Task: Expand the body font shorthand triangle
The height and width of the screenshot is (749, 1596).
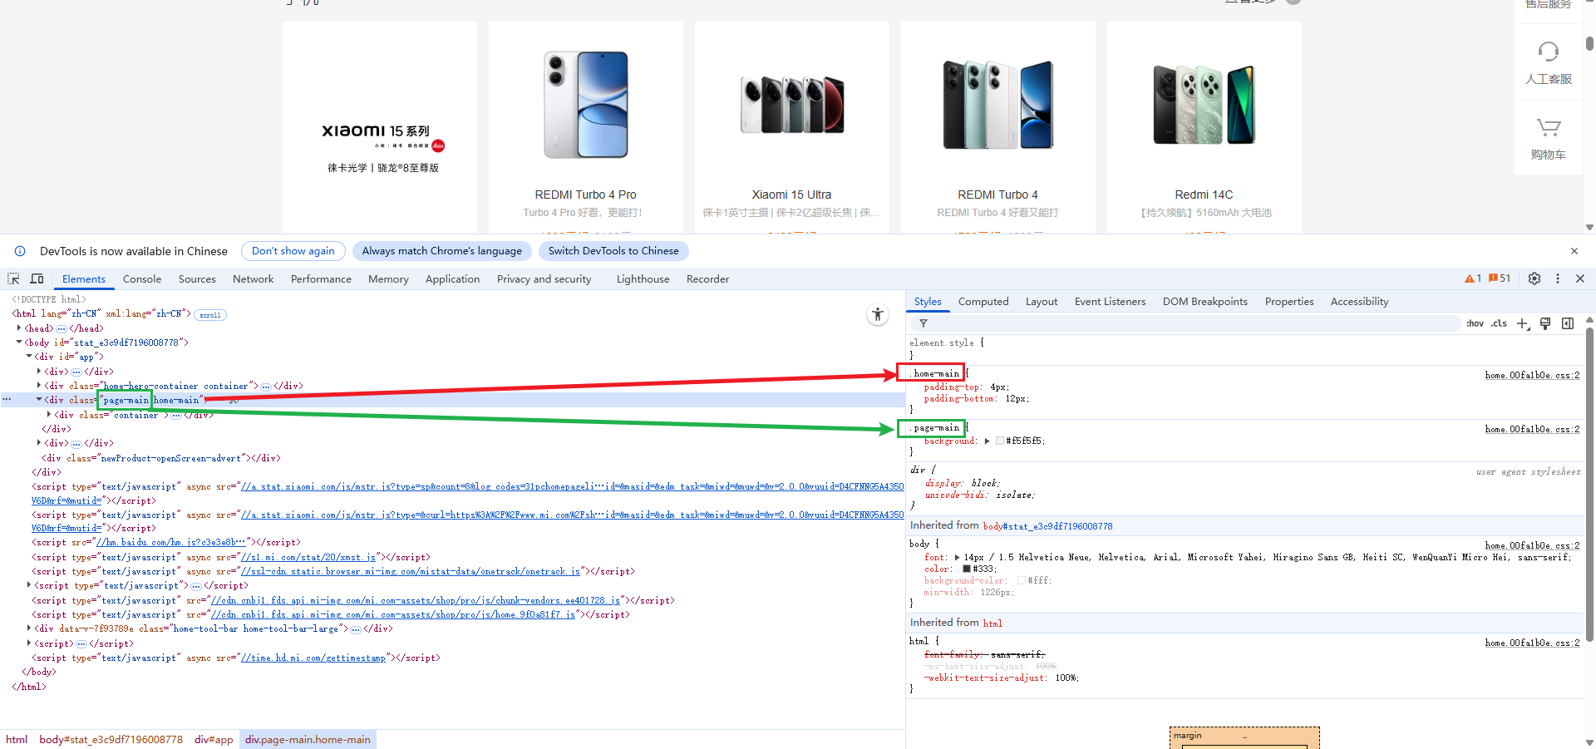Action: click(x=957, y=558)
